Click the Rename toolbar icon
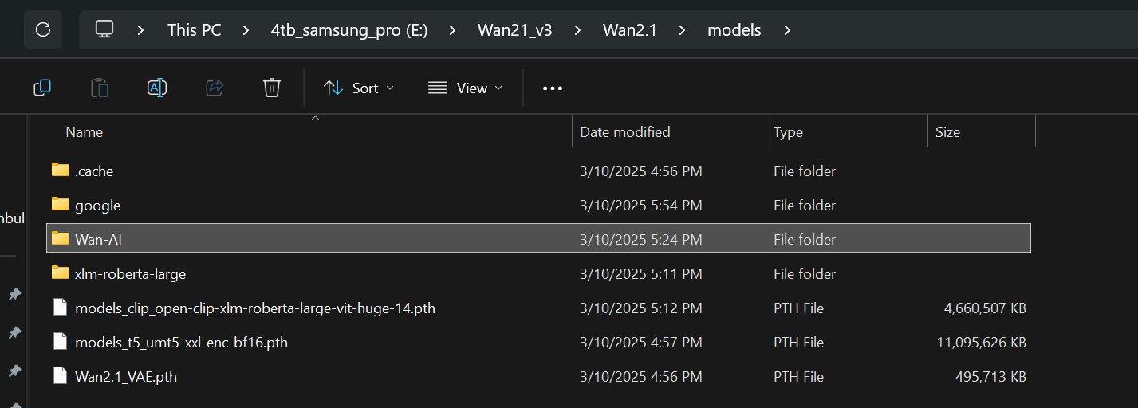This screenshot has height=408, width=1138. (157, 88)
